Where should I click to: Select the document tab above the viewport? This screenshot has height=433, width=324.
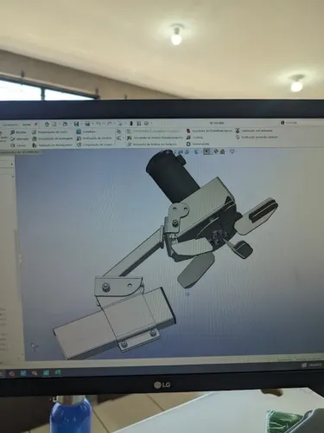click(x=20, y=152)
